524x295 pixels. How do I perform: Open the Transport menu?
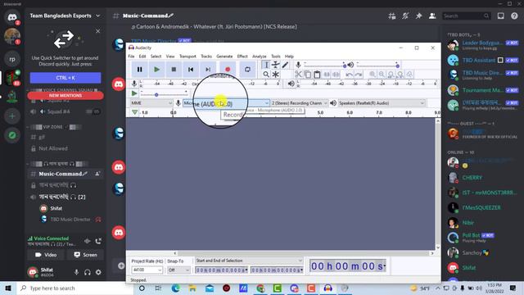[187, 57]
